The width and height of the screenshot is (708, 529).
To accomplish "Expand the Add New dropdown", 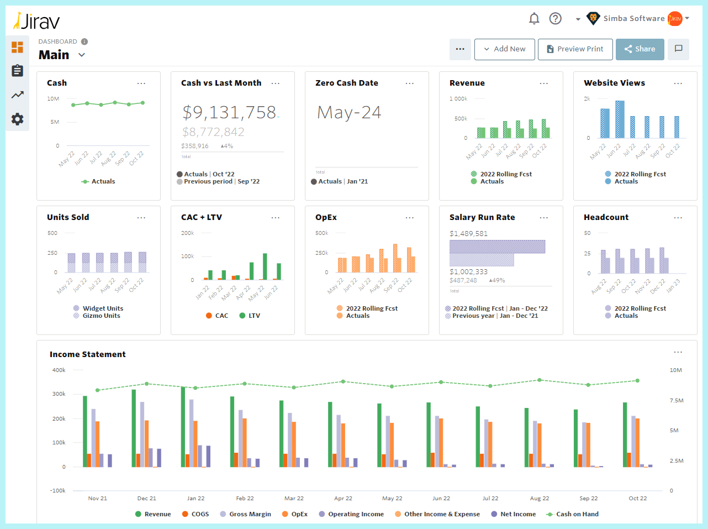I will [504, 49].
